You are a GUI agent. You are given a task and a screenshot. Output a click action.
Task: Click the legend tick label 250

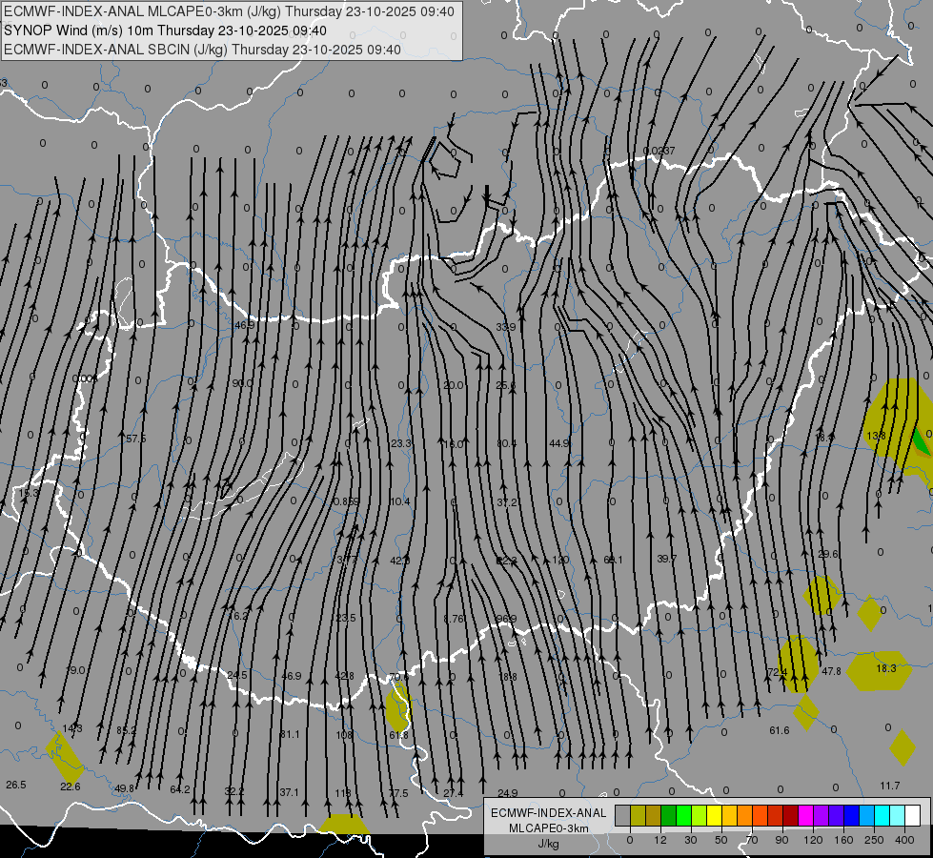[x=874, y=840]
